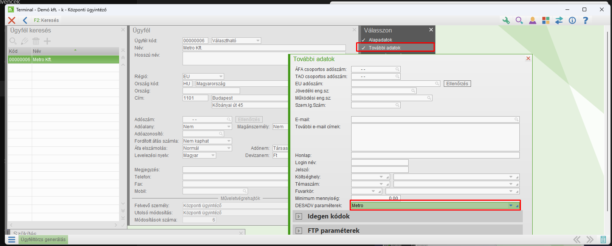Click the postal code field 1101

pyautogui.click(x=195, y=98)
